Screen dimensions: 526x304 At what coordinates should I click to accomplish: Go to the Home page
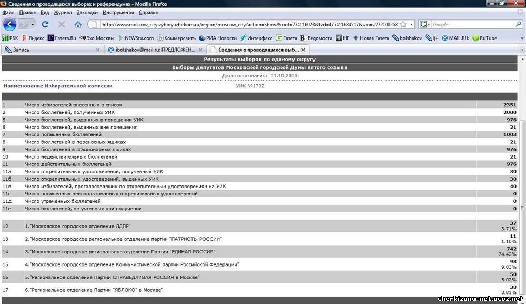coord(78,24)
